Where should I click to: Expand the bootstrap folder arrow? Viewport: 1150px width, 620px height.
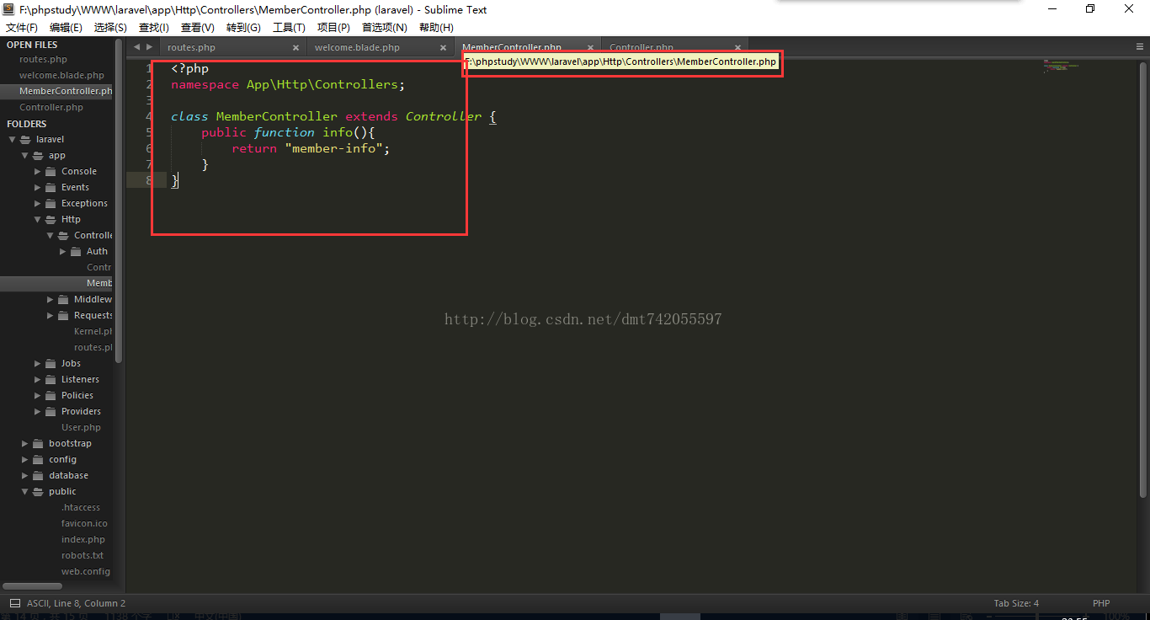click(x=24, y=444)
